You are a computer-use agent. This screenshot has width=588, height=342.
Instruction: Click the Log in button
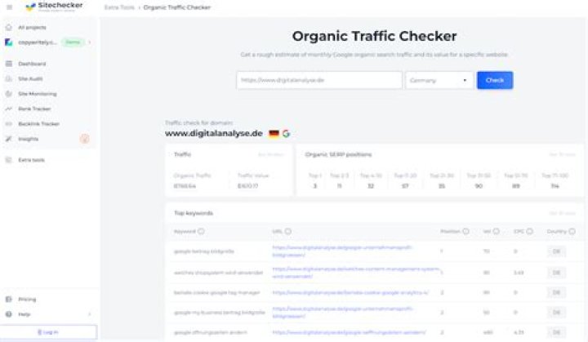click(48, 332)
